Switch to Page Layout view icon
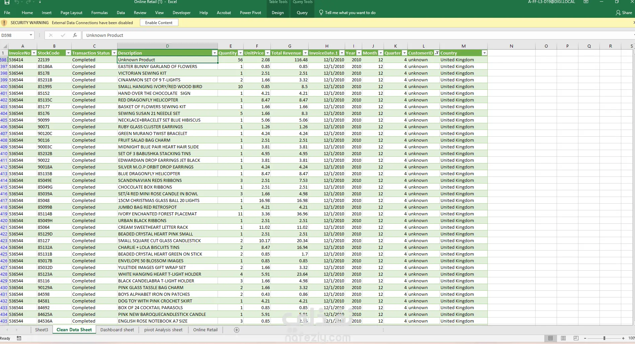The height and width of the screenshot is (344, 635). (x=563, y=338)
